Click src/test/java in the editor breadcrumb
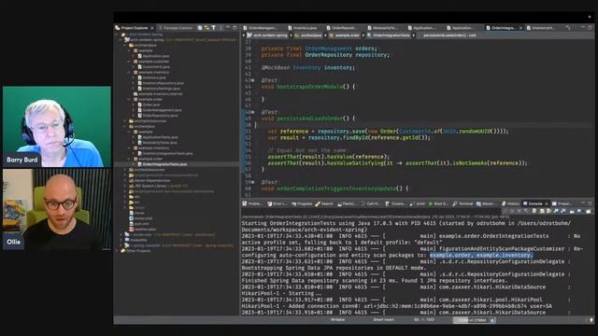This screenshot has width=598, height=336. 308,35
